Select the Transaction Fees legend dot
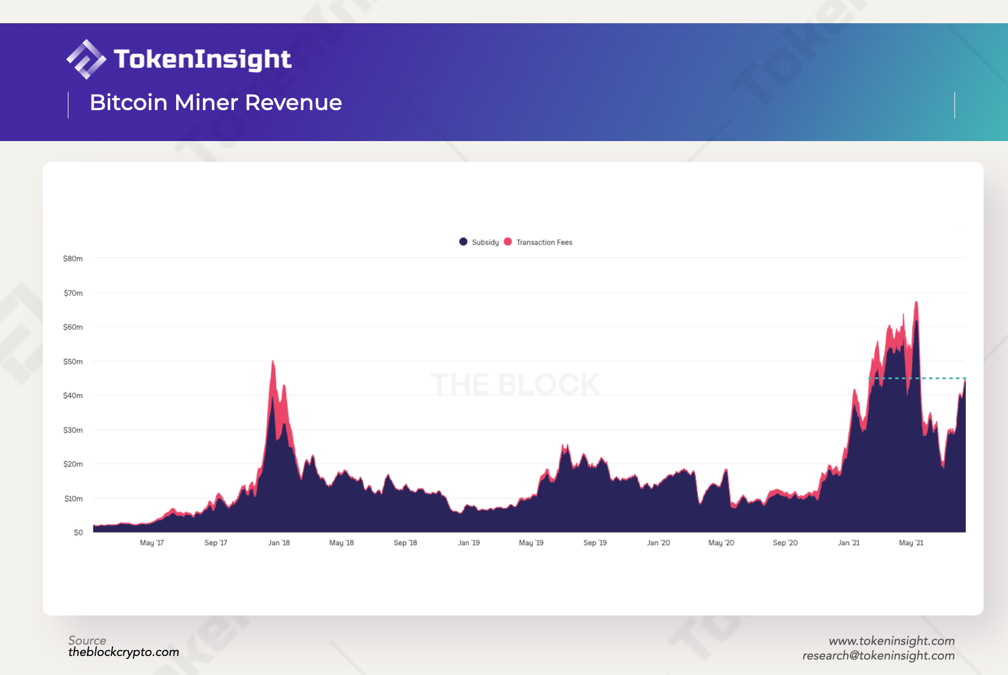Screen dimensions: 1008x675 507,242
